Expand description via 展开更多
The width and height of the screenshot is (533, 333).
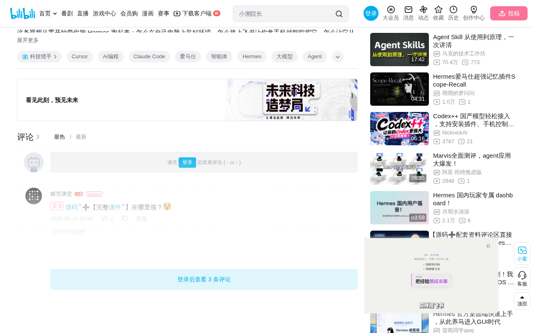[x=28, y=40]
